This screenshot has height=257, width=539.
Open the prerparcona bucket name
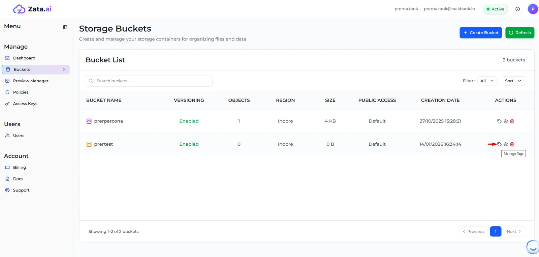tap(108, 121)
